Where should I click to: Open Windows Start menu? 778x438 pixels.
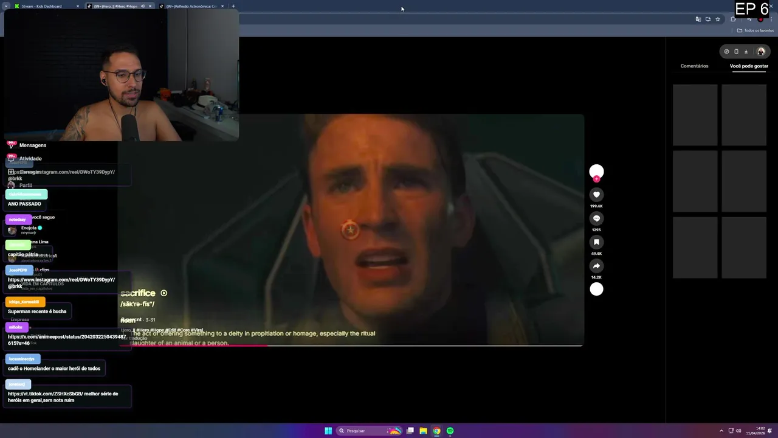pyautogui.click(x=328, y=431)
